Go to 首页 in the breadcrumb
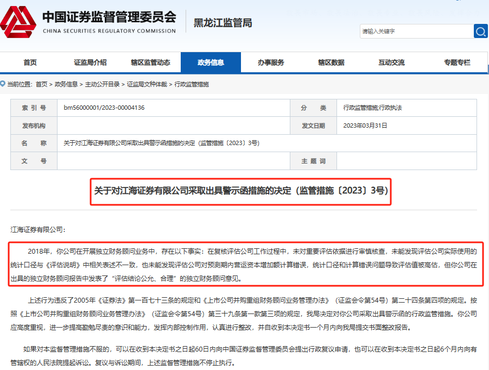 pos(41,84)
